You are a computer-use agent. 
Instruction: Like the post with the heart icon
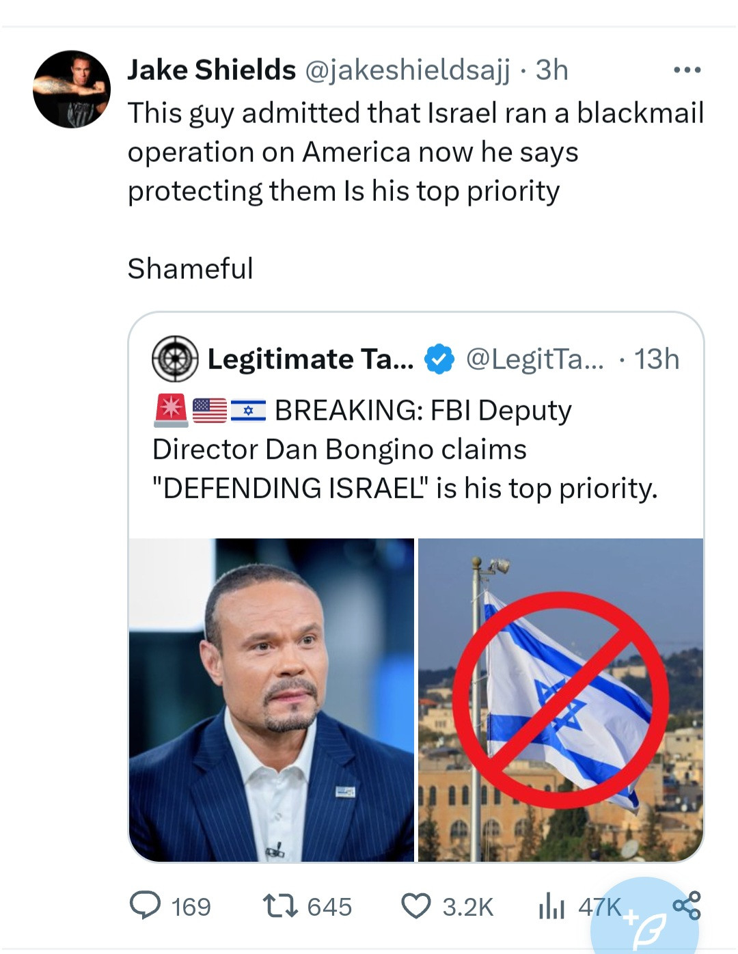pos(415,906)
